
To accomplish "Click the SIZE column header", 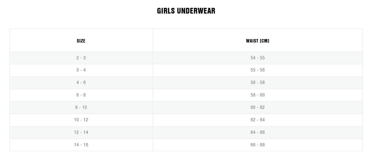I will (x=81, y=41).
